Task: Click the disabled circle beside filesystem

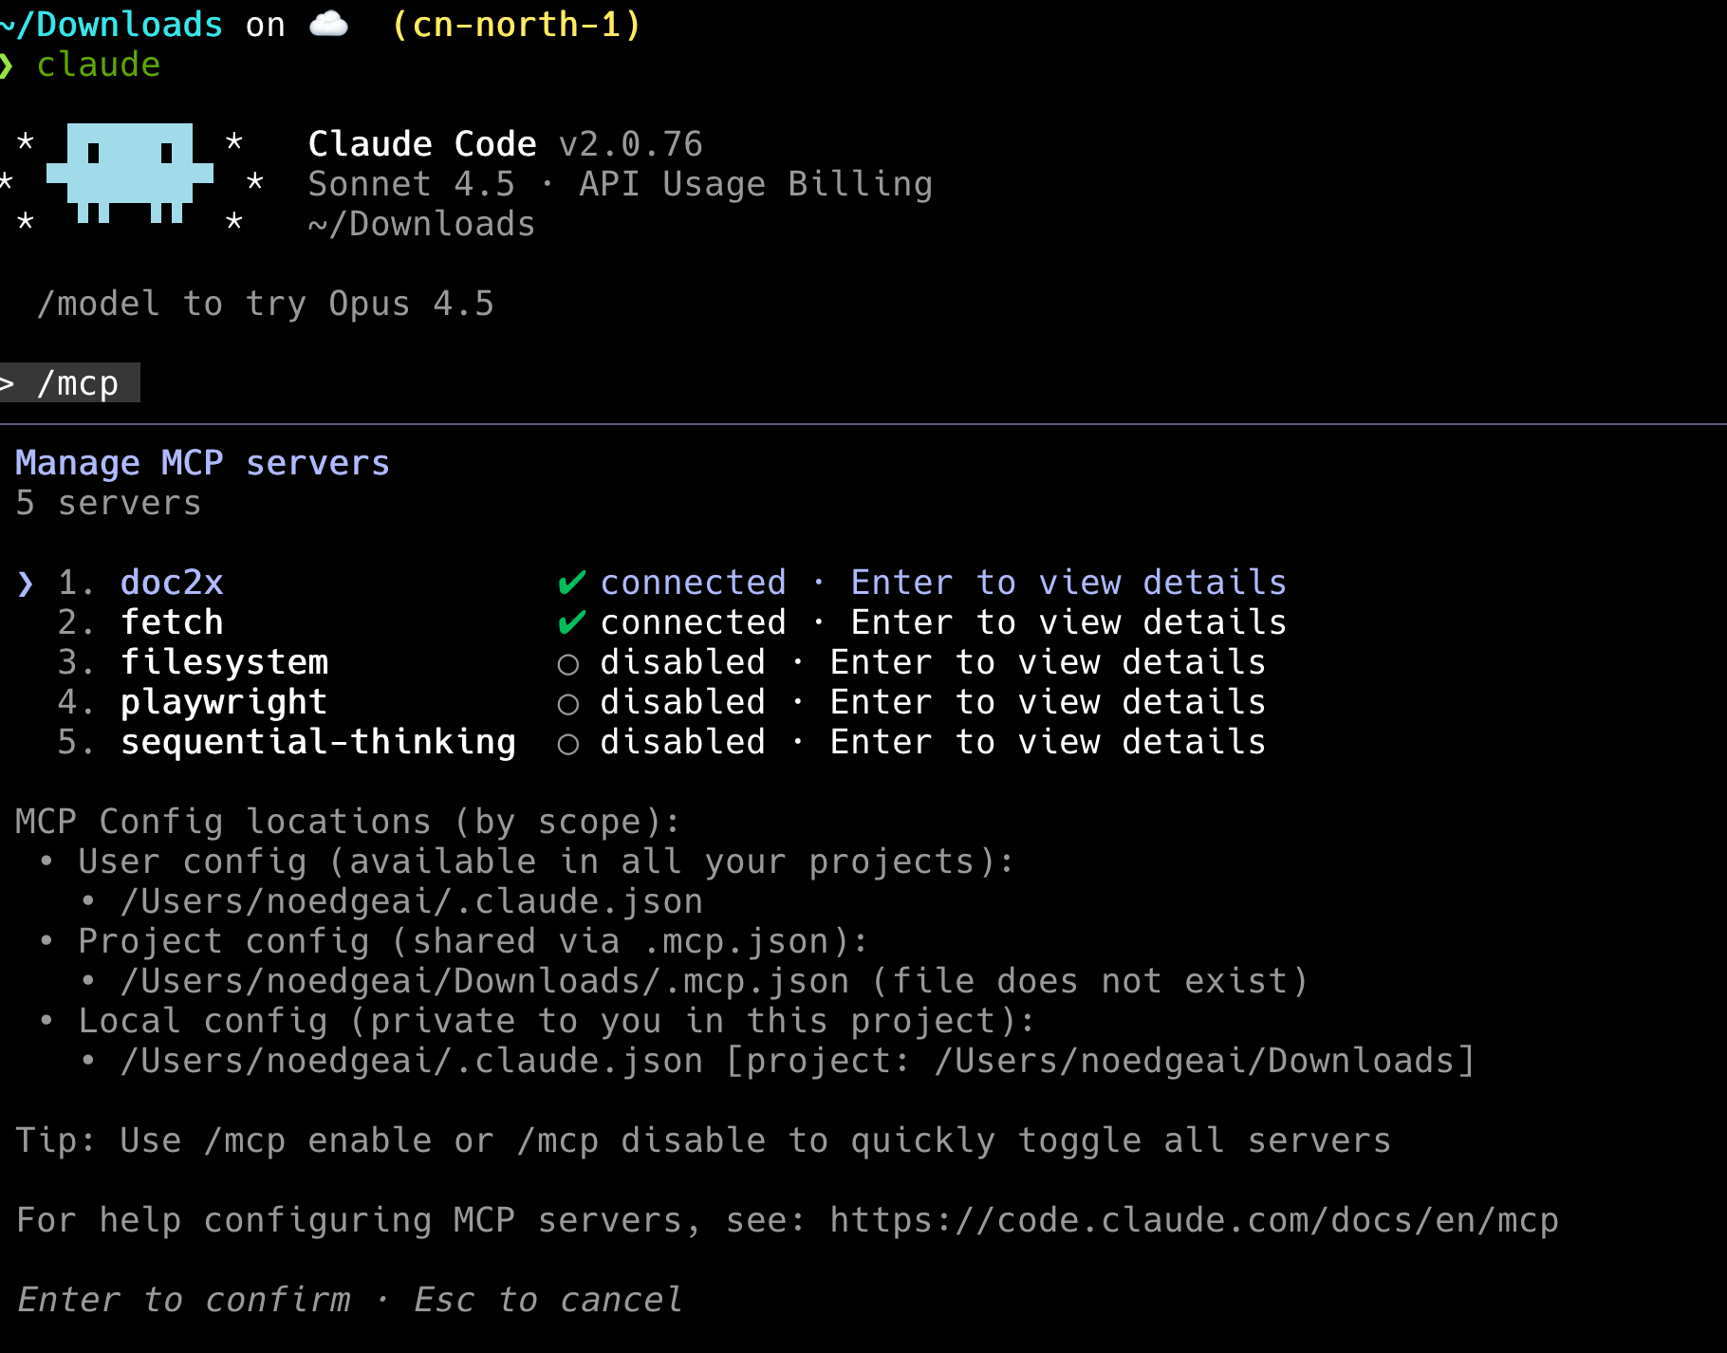Action: coord(568,664)
